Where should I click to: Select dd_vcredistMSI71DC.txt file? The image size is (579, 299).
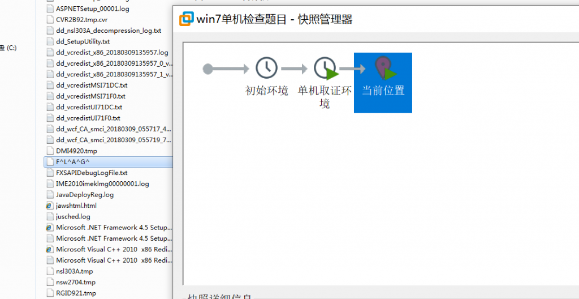click(x=108, y=85)
